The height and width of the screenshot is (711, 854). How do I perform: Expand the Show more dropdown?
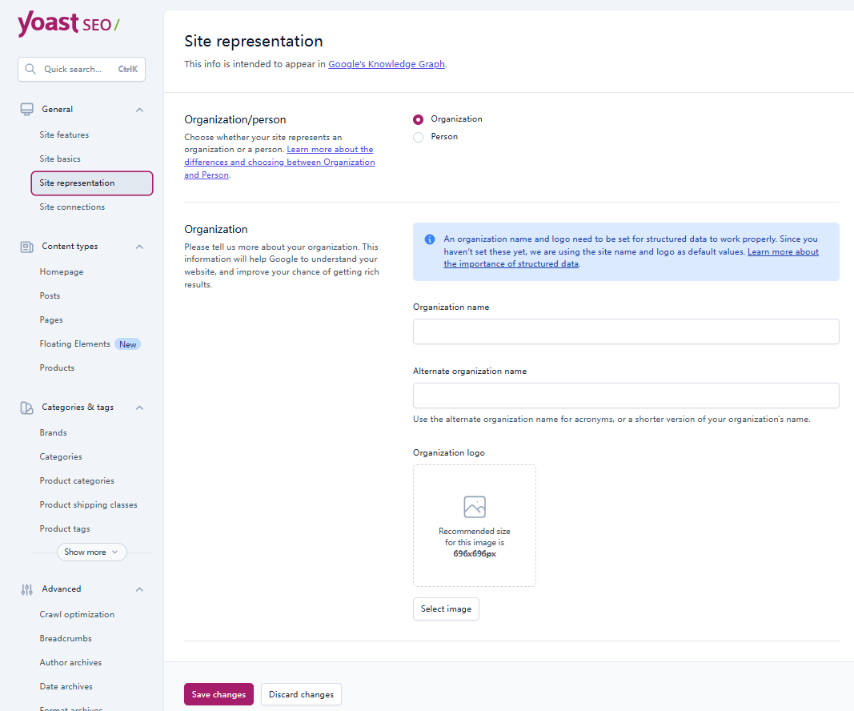pos(91,552)
